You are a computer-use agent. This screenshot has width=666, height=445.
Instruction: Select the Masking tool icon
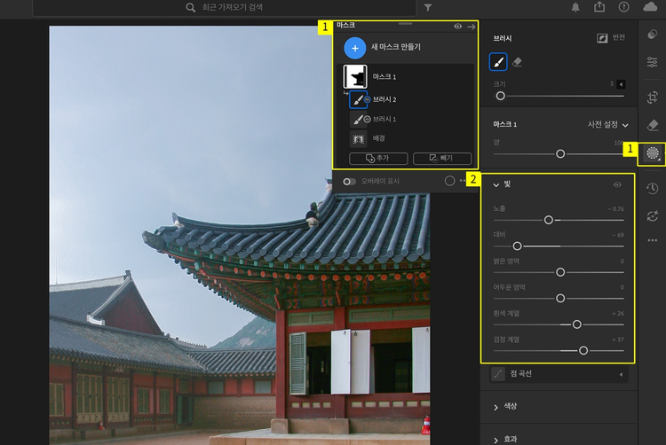pos(653,153)
